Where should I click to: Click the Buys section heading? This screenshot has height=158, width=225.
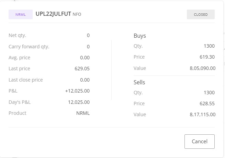tap(140, 36)
